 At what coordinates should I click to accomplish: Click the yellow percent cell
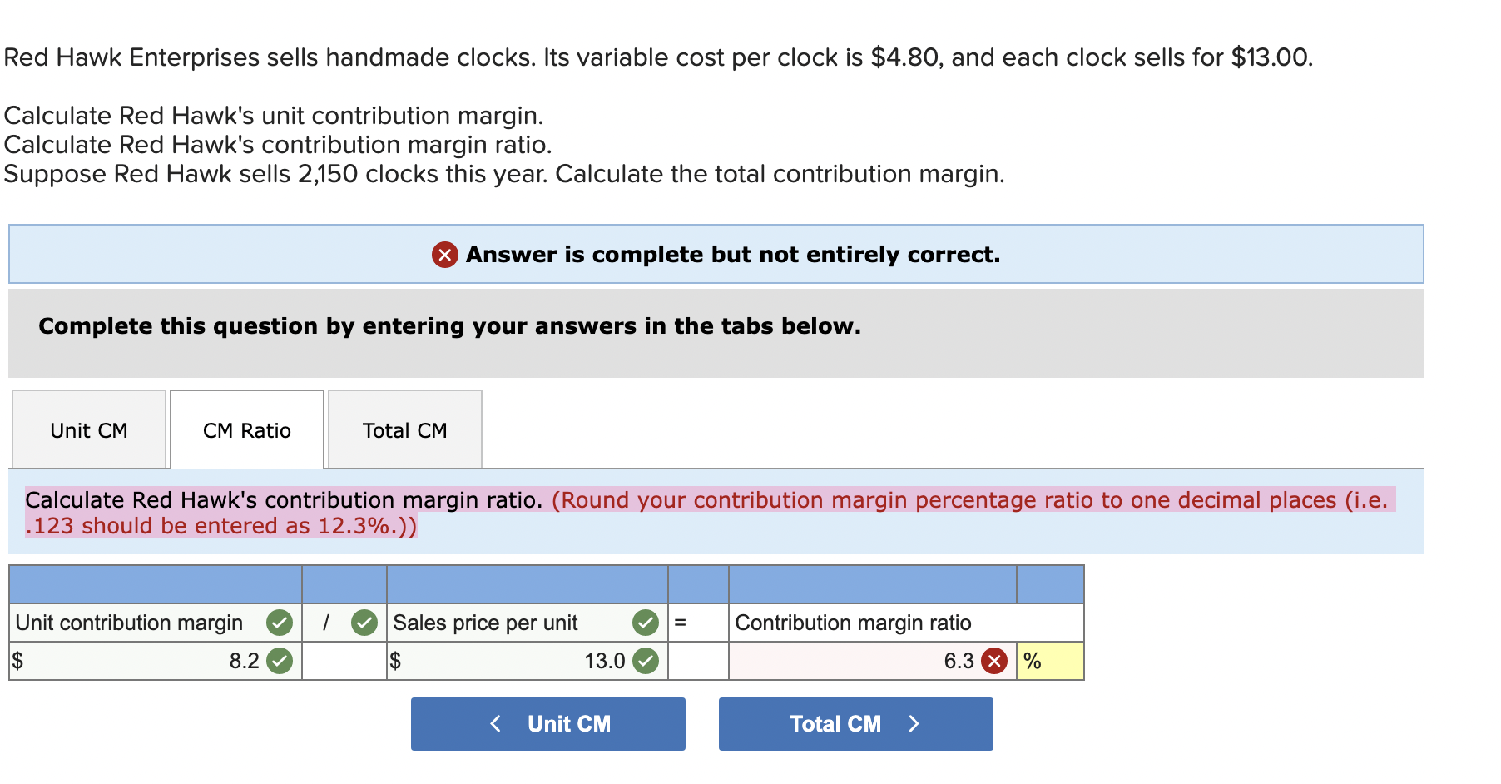coord(1050,661)
